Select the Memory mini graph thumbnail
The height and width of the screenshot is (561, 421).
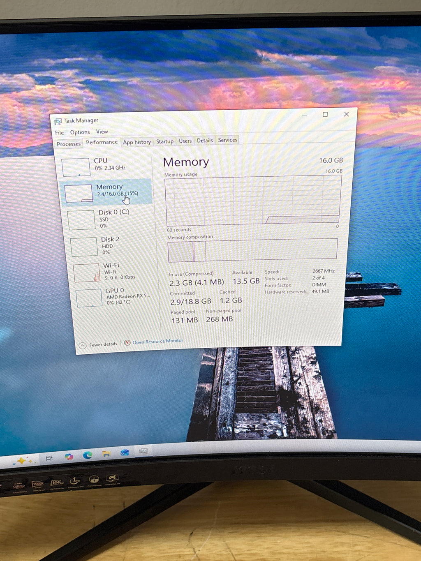(x=79, y=193)
